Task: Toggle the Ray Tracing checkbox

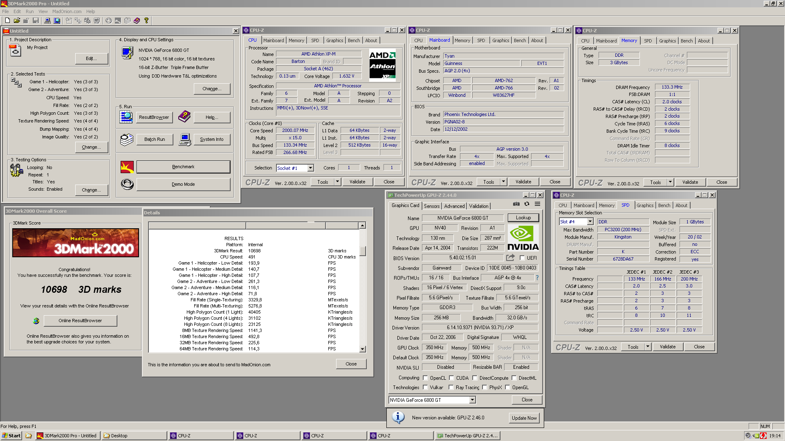Action: point(451,388)
